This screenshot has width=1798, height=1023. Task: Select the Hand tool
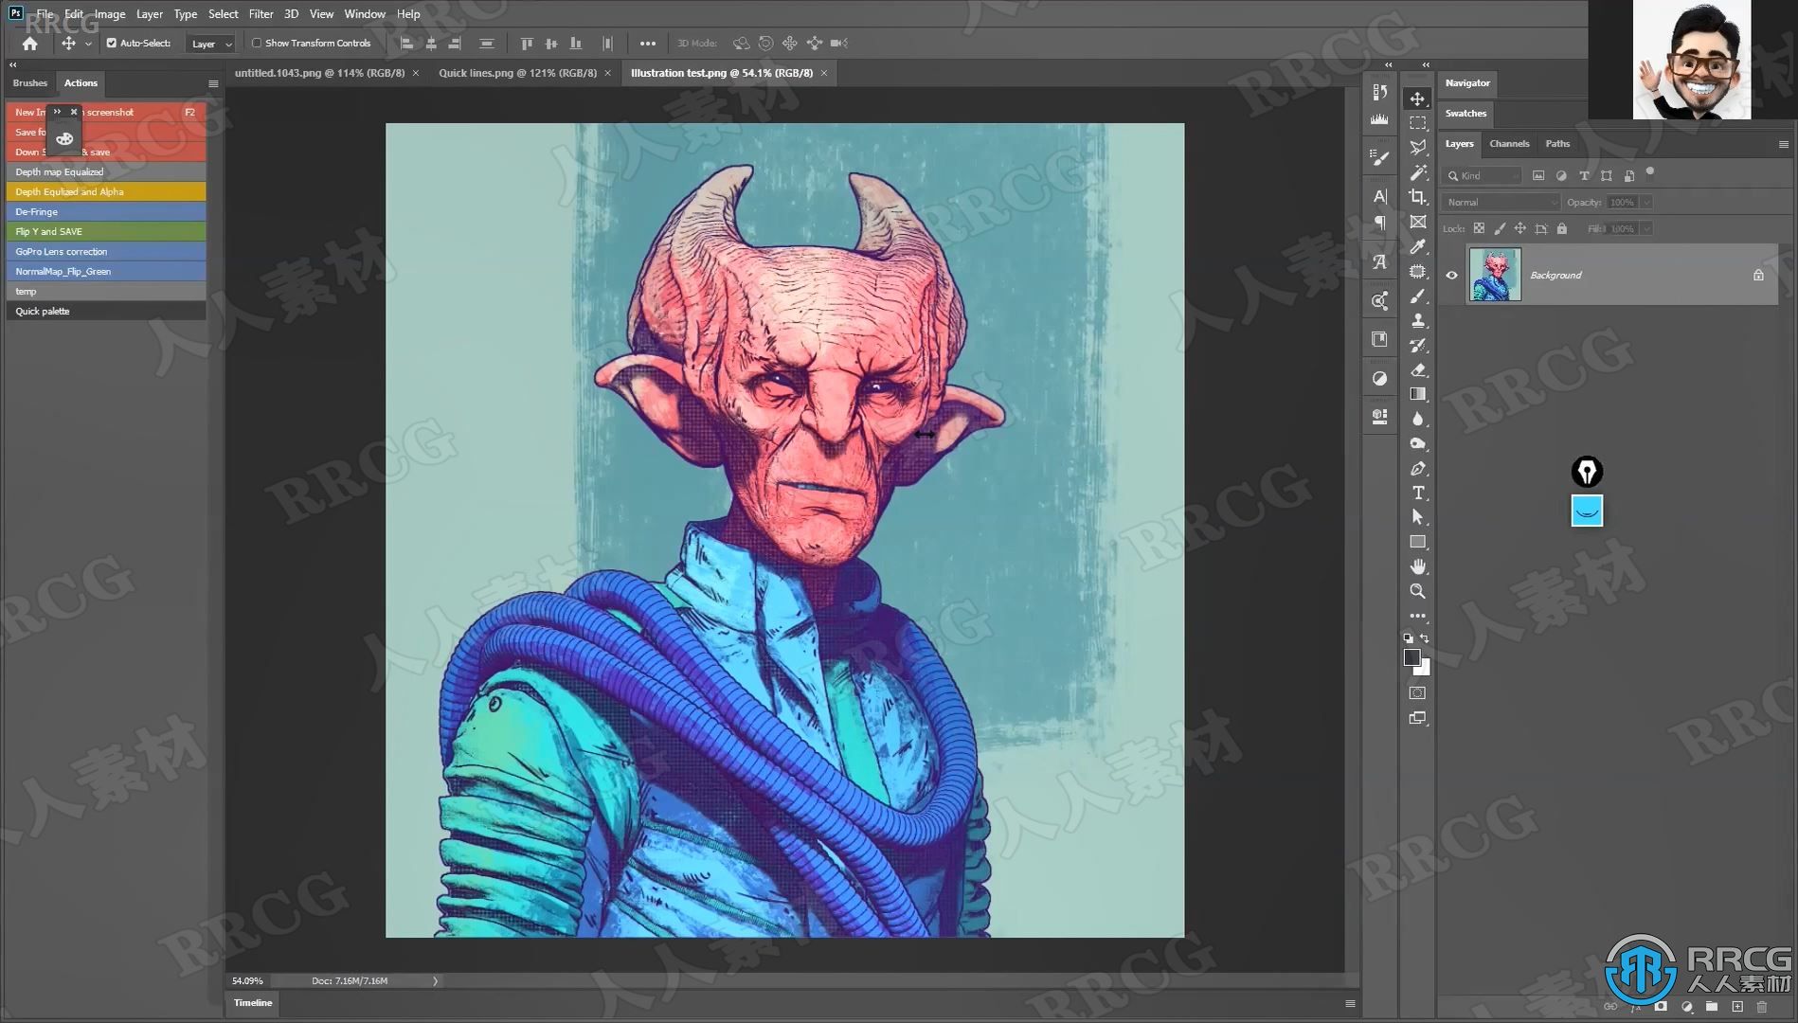coord(1417,566)
